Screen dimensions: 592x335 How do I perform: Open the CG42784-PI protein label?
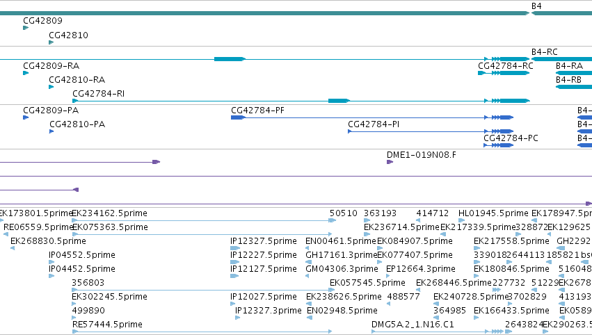pyautogui.click(x=374, y=124)
